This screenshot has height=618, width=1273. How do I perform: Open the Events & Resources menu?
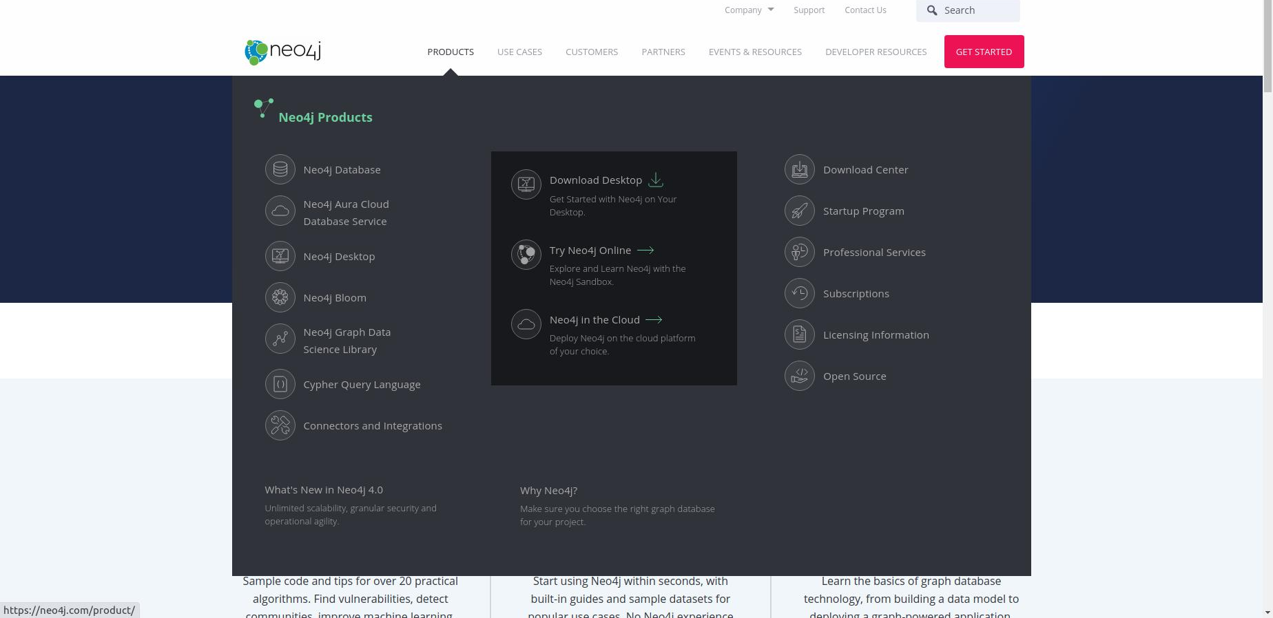point(755,52)
